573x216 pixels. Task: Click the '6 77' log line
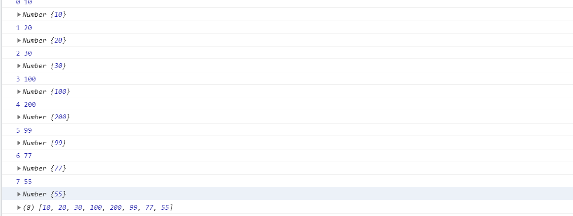pyautogui.click(x=24, y=156)
